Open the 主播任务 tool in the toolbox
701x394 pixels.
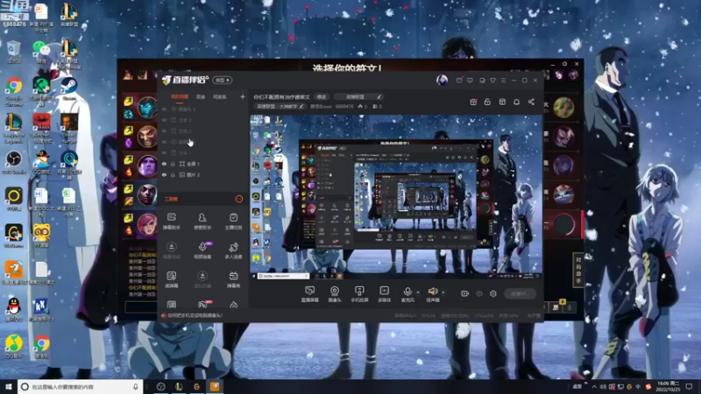coord(233,222)
